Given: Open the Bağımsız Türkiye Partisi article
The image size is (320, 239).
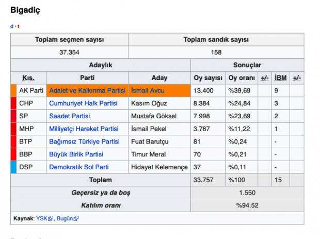Looking at the screenshot, I should coord(84,141).
